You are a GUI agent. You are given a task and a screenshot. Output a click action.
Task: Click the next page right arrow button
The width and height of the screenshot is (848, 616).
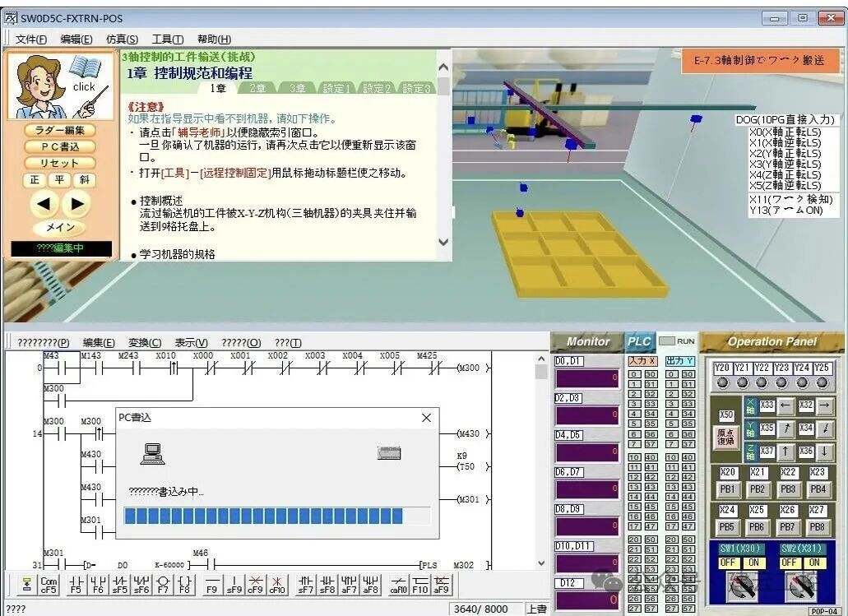(x=76, y=204)
